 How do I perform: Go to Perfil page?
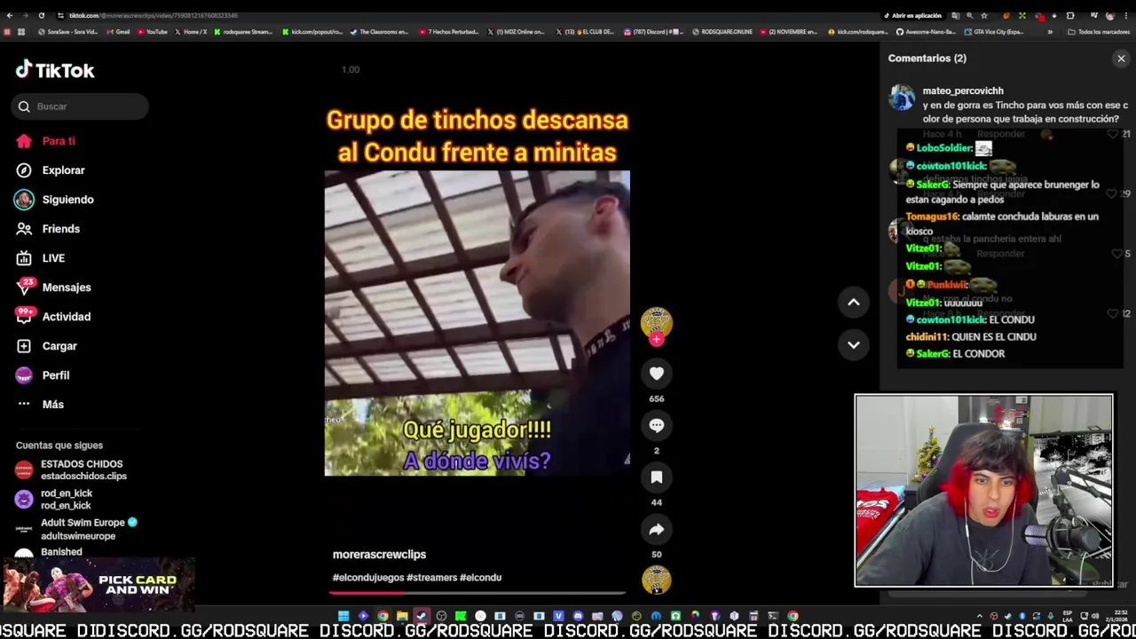[x=55, y=375]
